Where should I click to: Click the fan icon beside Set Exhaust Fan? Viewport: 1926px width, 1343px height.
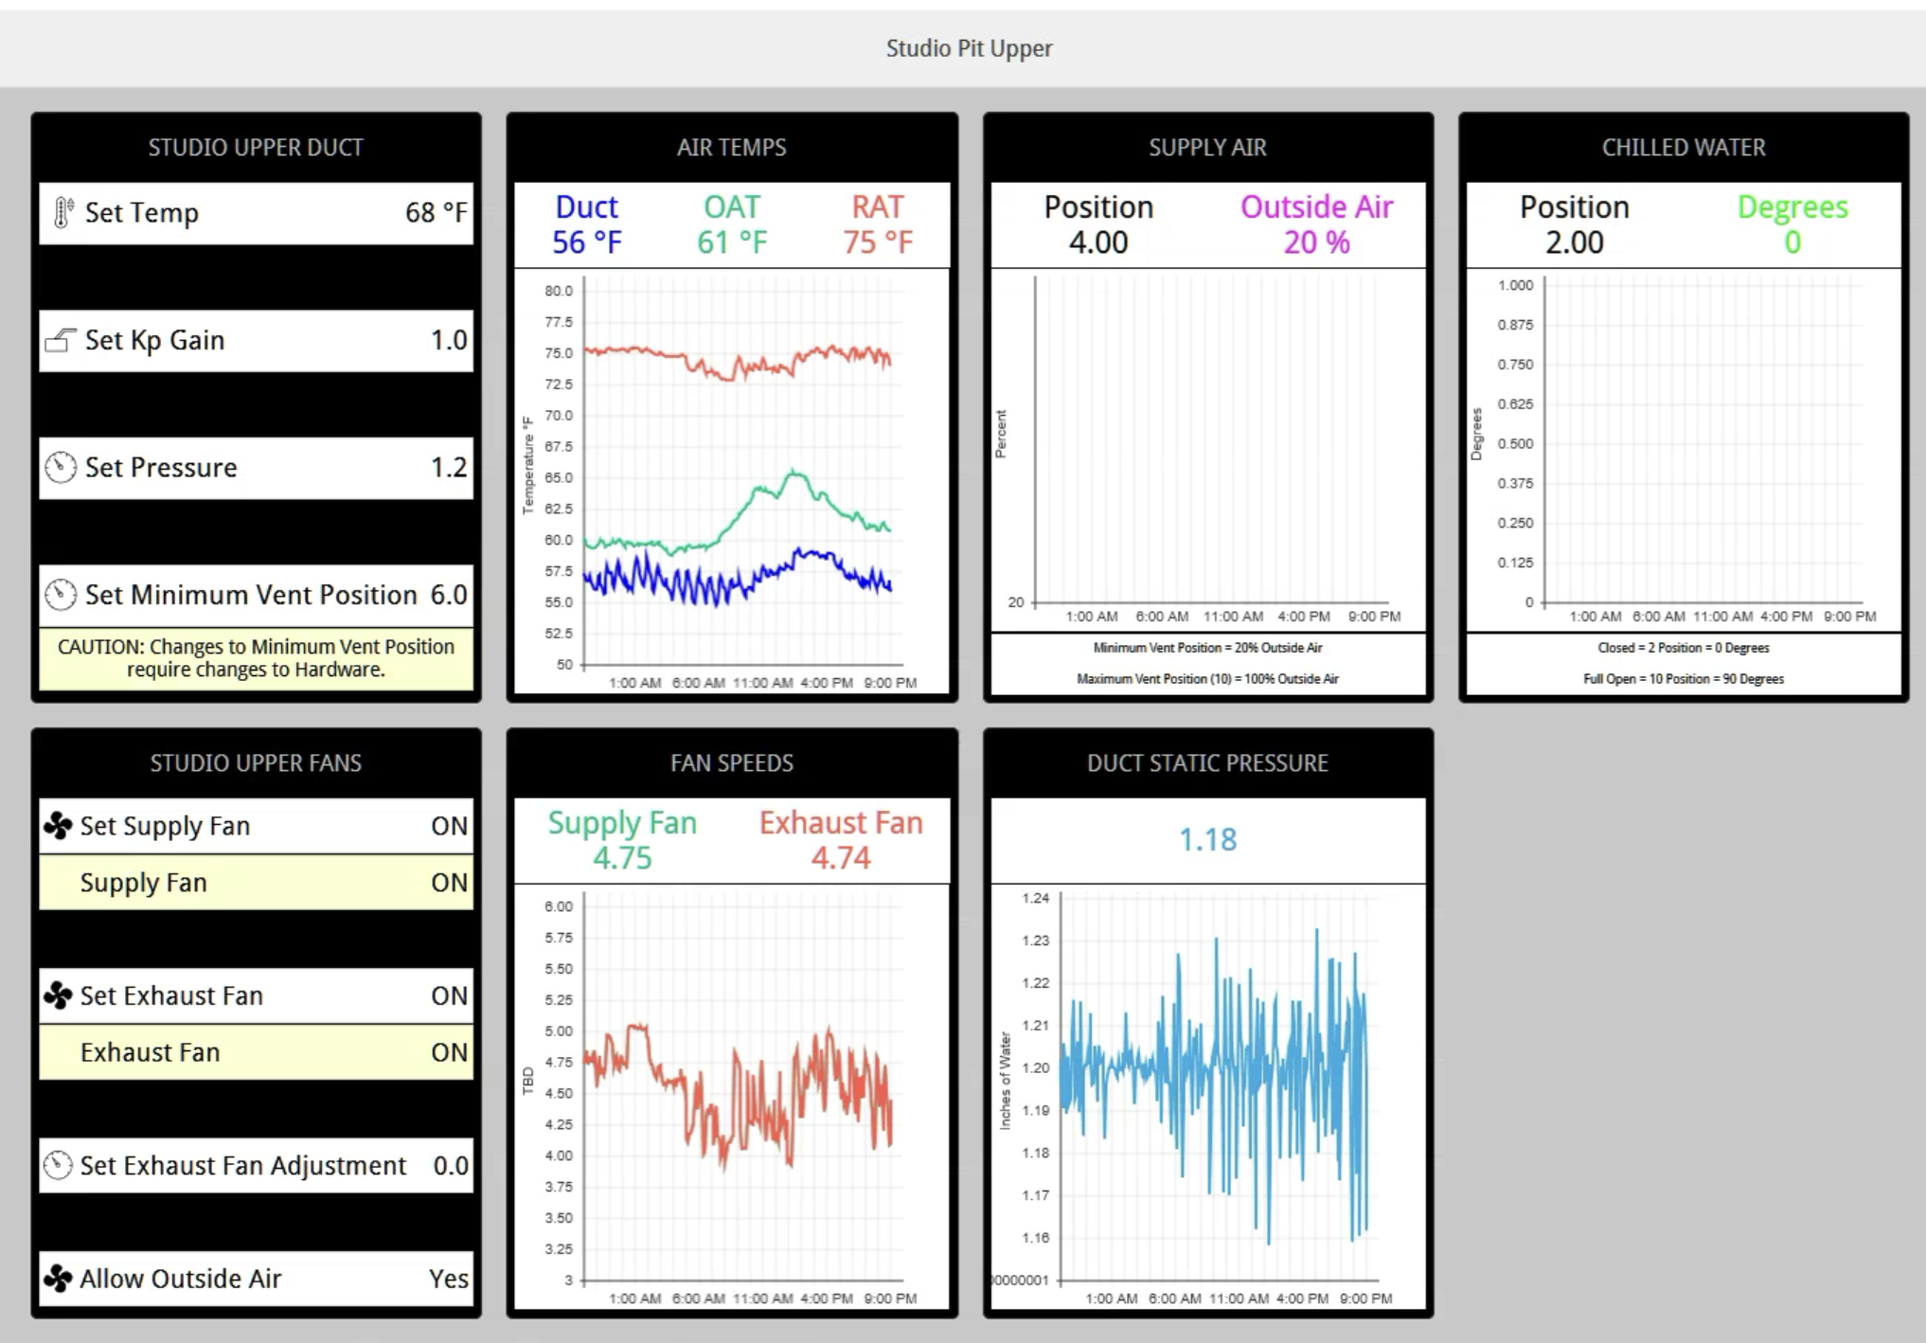point(58,995)
